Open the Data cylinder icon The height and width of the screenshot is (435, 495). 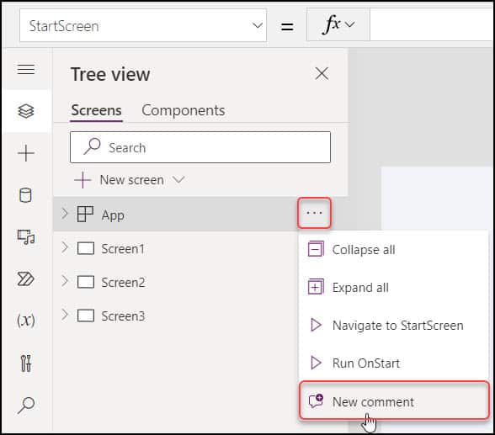25,195
